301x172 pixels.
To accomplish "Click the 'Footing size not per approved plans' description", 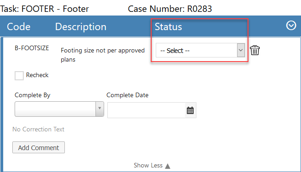I will [x=103, y=55].
